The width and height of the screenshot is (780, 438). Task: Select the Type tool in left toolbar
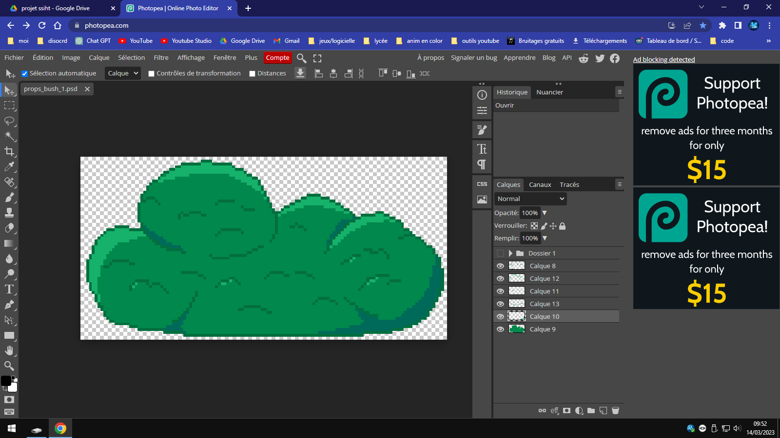point(9,290)
